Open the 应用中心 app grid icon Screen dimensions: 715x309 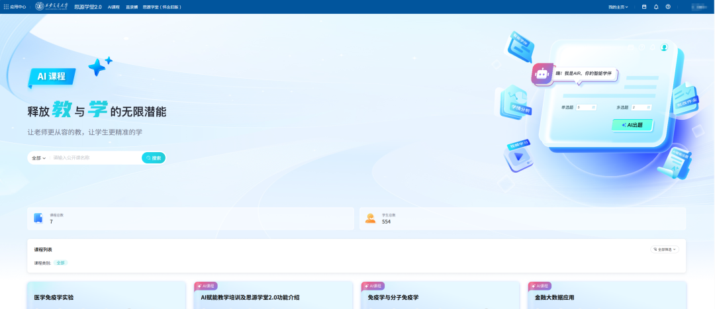(7, 7)
